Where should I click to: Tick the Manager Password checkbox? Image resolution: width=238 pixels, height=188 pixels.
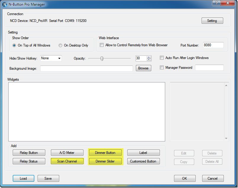click(162, 68)
